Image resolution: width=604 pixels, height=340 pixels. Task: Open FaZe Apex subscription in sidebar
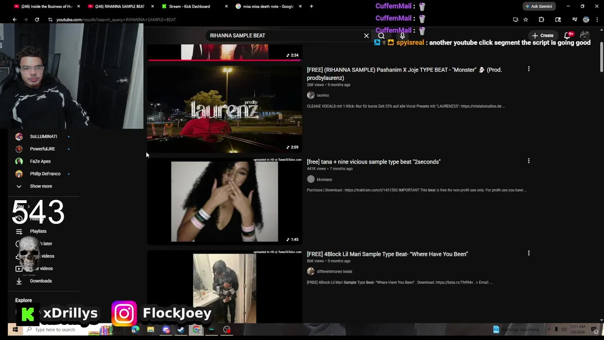click(x=40, y=161)
